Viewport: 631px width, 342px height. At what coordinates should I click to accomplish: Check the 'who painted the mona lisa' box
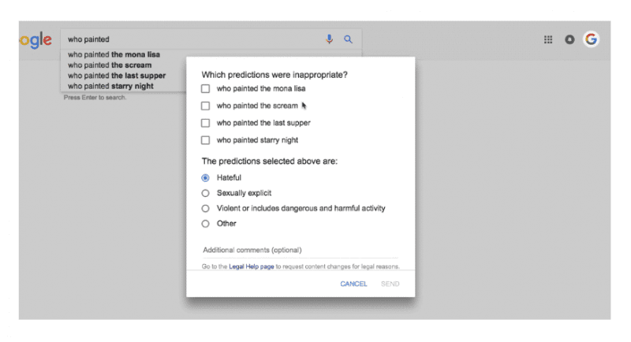[x=206, y=88]
